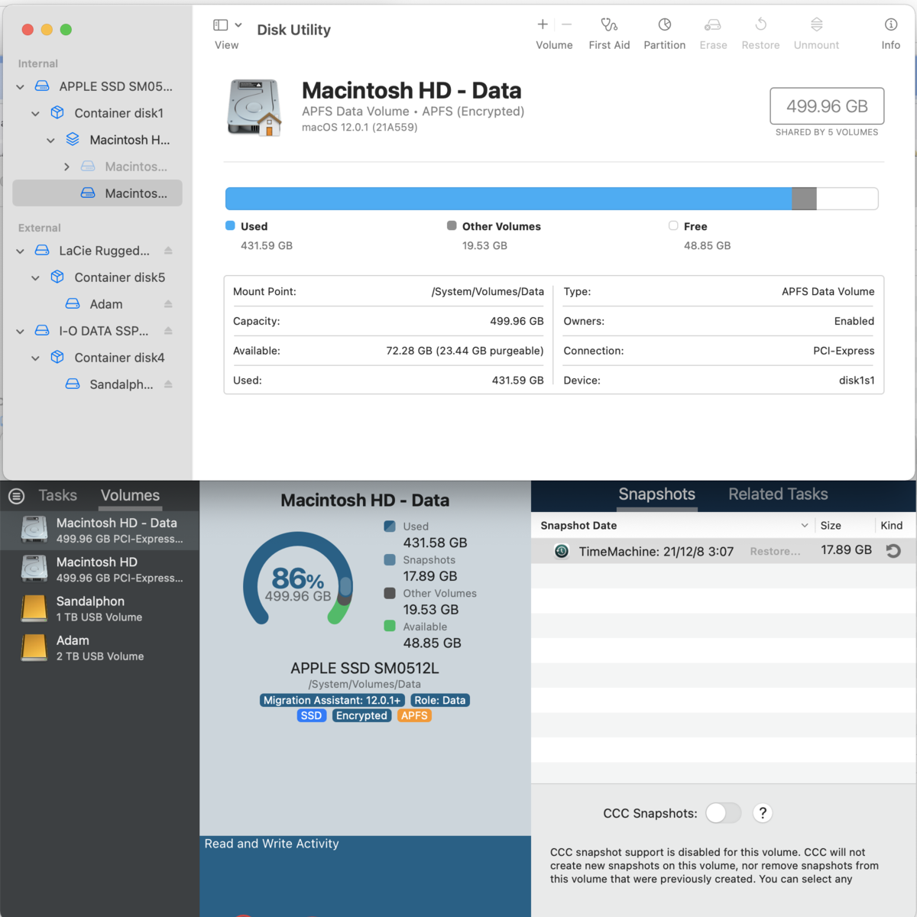Select the Sandalphon 1 TB USB Volume

click(99, 608)
